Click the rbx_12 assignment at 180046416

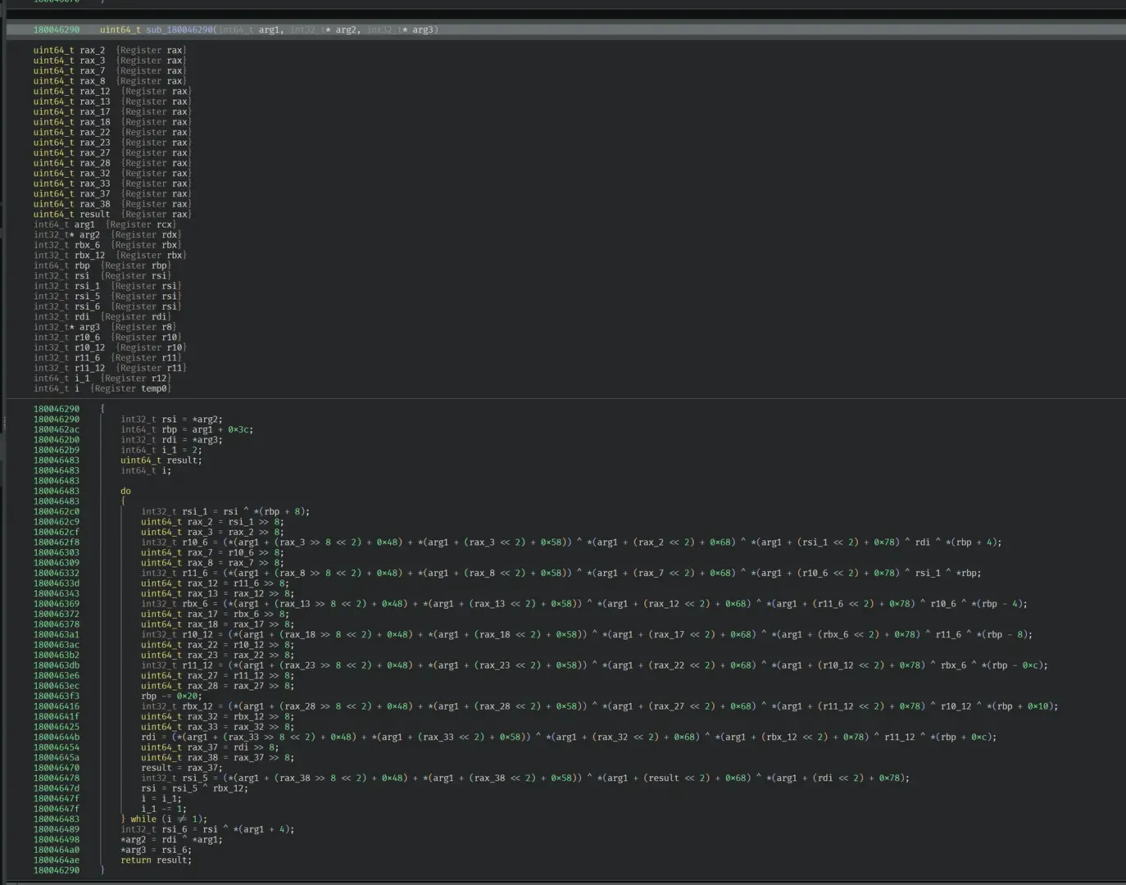pyautogui.click(x=600, y=706)
